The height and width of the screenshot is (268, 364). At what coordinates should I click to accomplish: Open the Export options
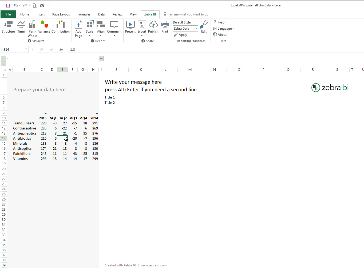pyautogui.click(x=142, y=29)
